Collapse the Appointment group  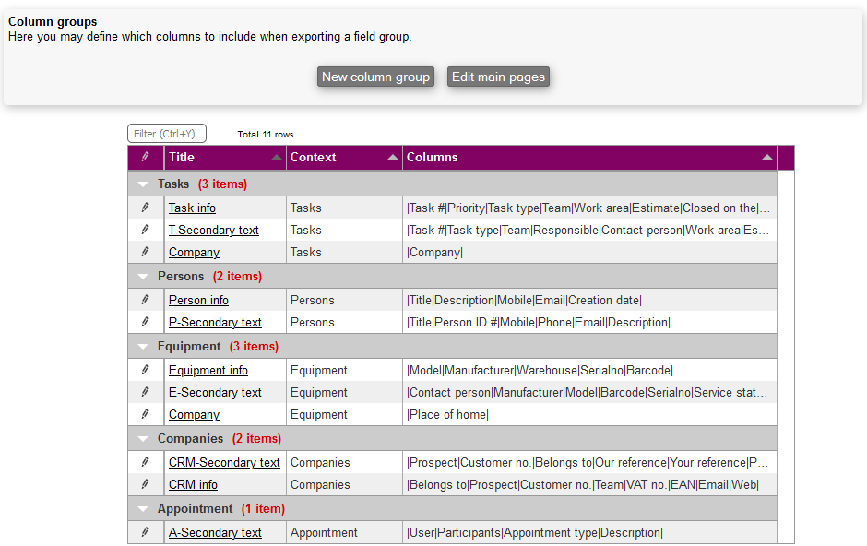point(143,509)
